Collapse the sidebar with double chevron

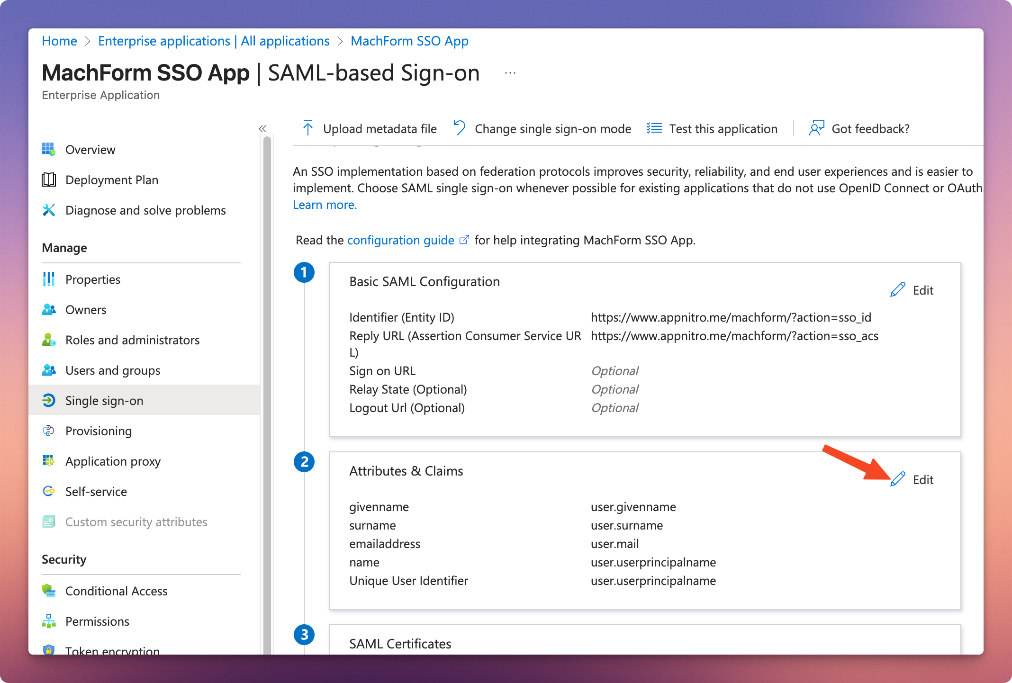(262, 128)
